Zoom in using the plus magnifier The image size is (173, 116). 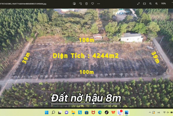coord(157,4)
